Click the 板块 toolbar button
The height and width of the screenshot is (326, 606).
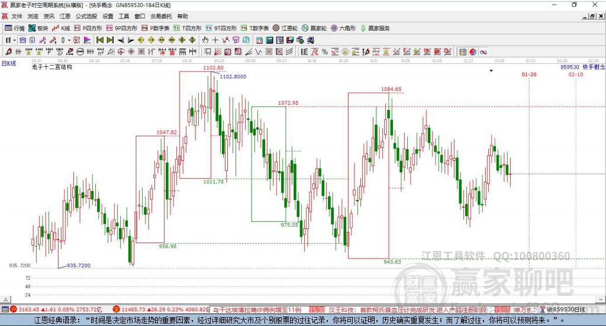click(x=38, y=28)
